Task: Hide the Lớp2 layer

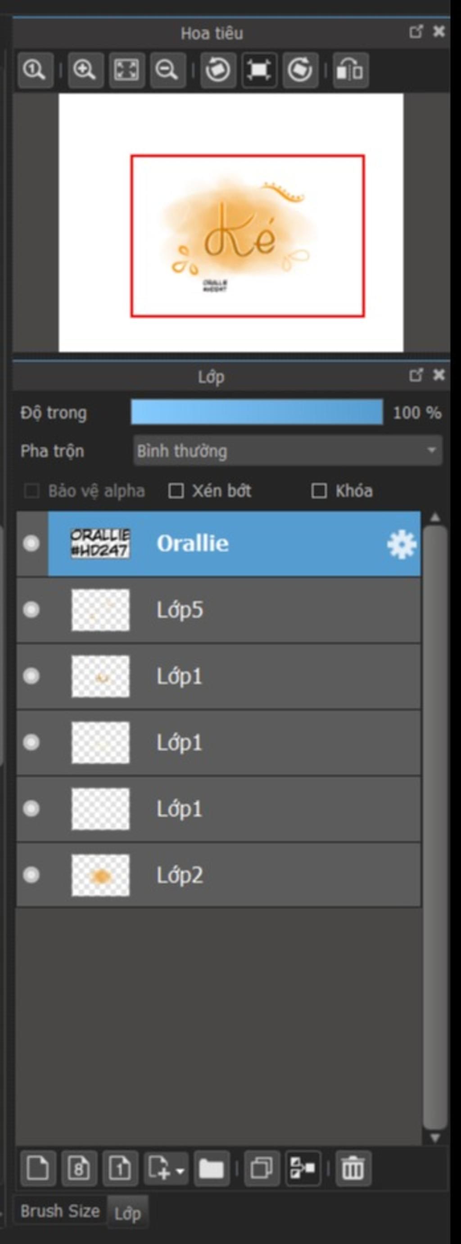Action: point(32,875)
